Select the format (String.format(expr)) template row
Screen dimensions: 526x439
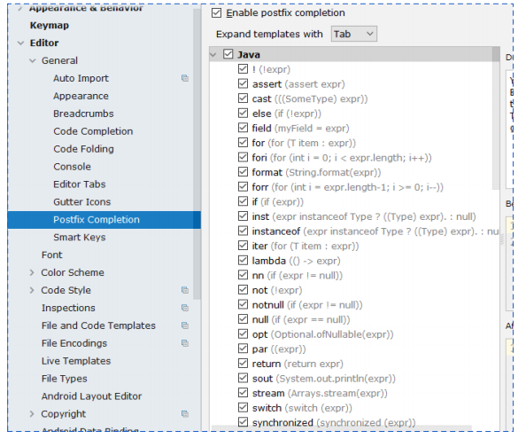point(317,172)
